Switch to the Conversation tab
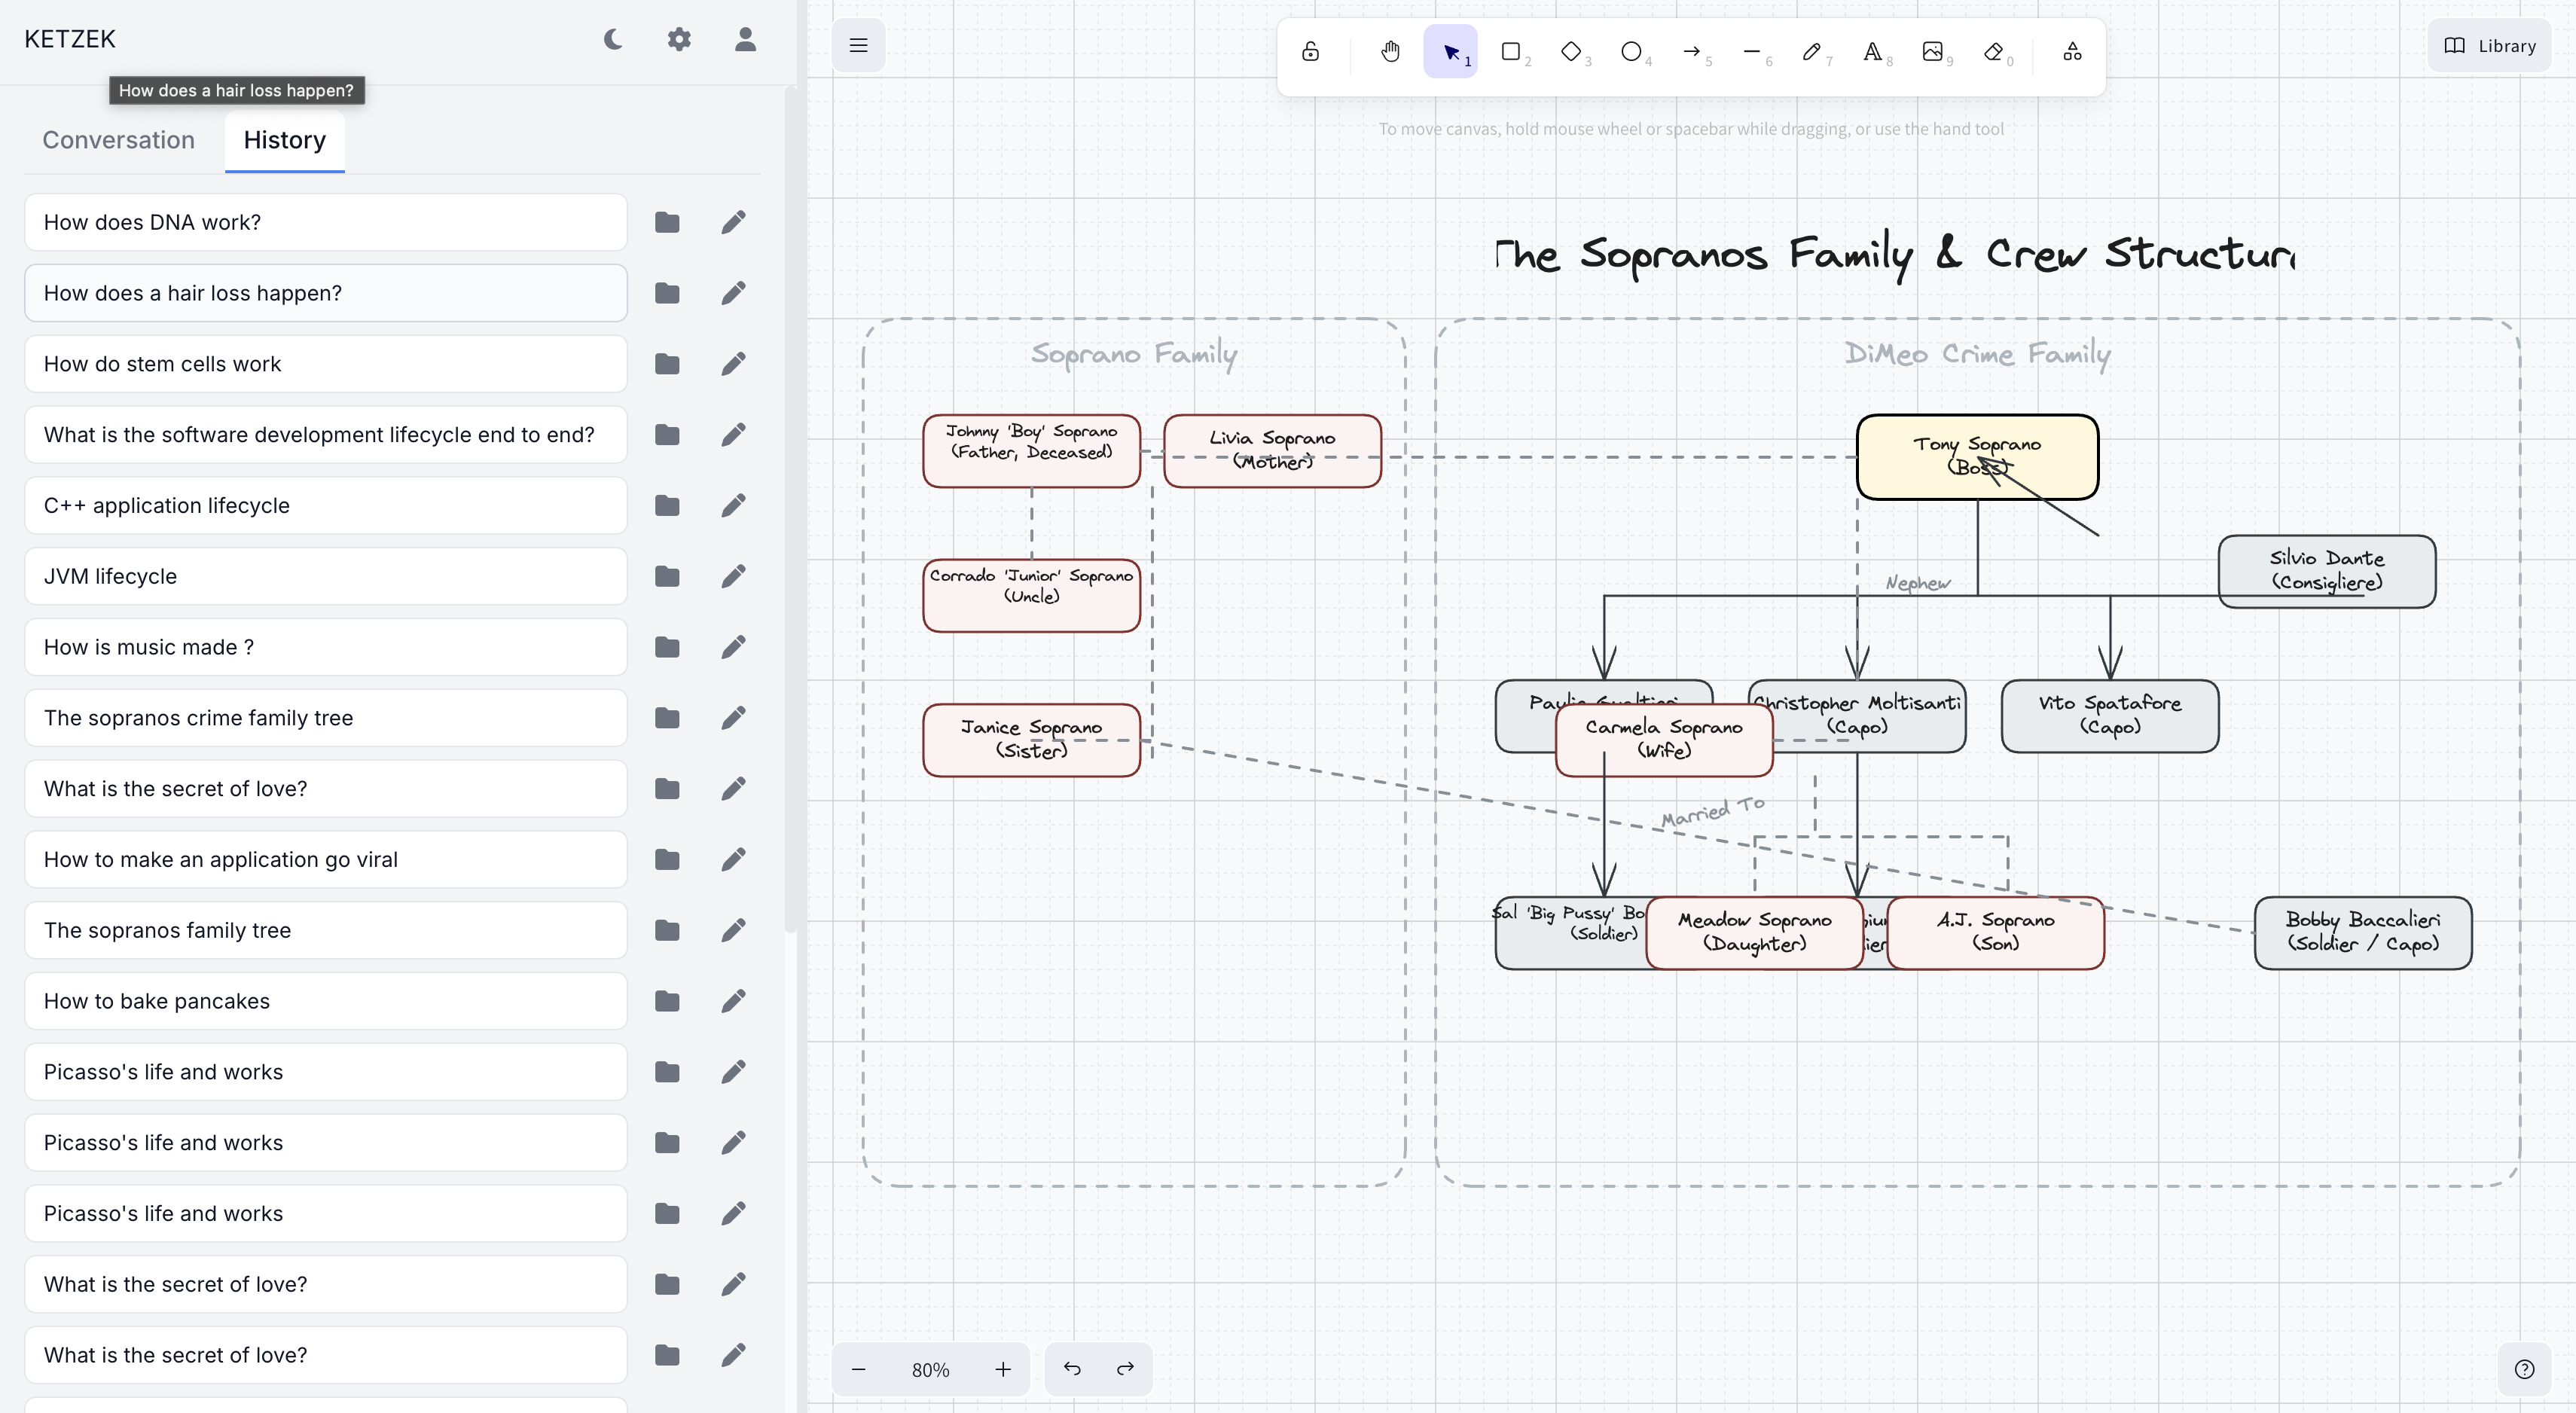The height and width of the screenshot is (1413, 2576). (118, 140)
